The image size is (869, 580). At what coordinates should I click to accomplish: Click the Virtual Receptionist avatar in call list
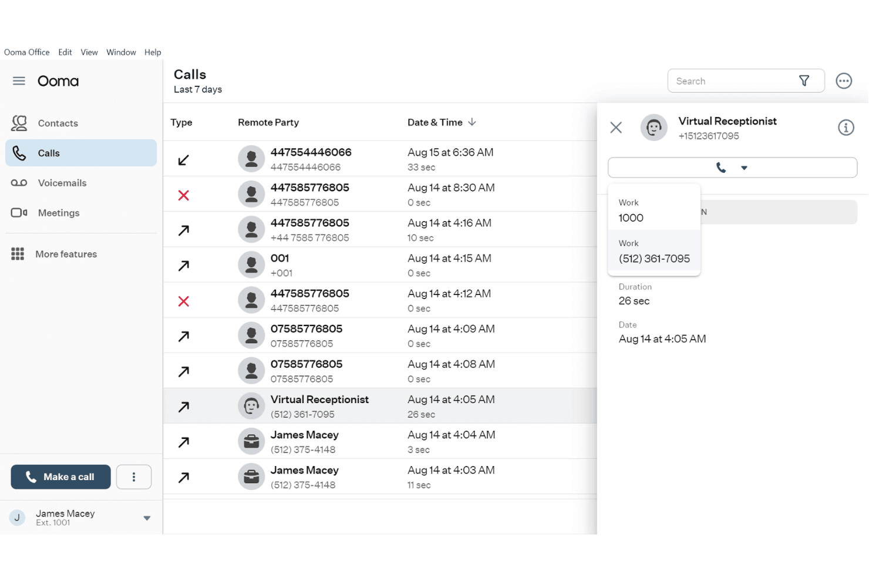(251, 406)
